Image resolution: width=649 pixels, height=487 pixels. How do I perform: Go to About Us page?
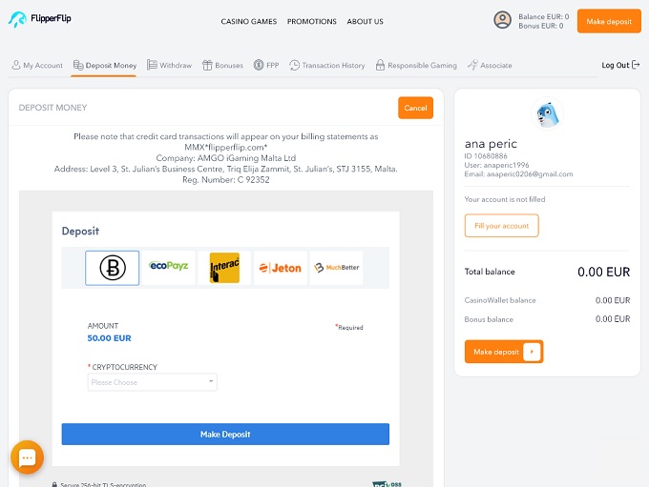click(365, 21)
